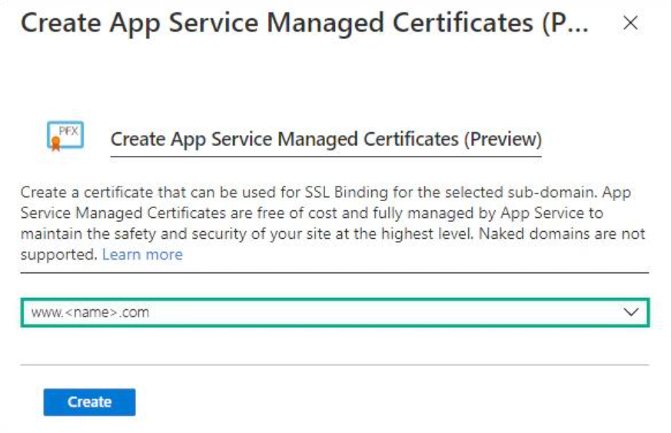Open the Learn more link

coord(142,254)
